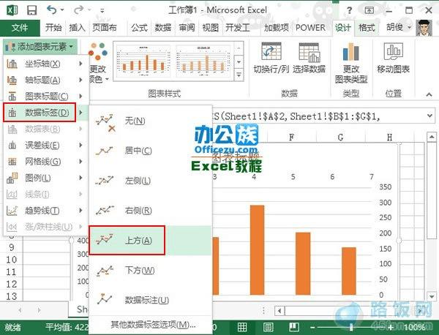Expand the formula bar chevron
Screen dimensions: 439x335
tap(429, 116)
